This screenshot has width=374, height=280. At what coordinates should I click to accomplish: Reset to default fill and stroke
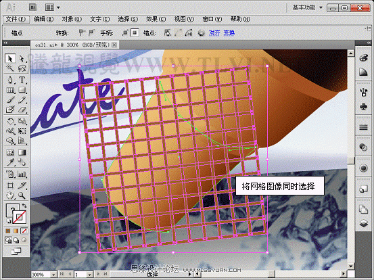click(9, 221)
